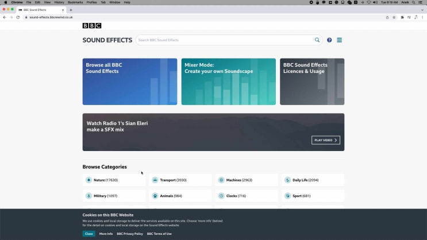Click the PLAY VIDEO button
This screenshot has height=240, width=427.
coord(326,140)
